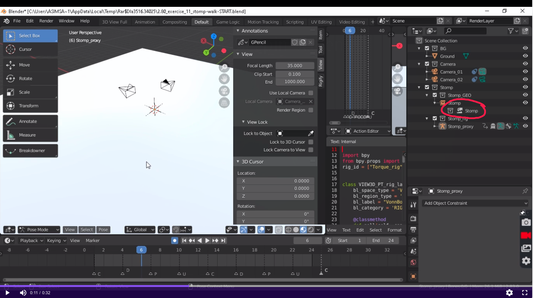Open the Render menu

pyautogui.click(x=46, y=21)
